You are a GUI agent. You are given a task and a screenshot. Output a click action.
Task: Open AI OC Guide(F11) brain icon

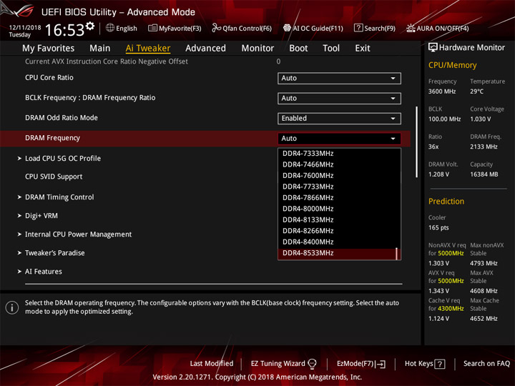[x=287, y=28]
